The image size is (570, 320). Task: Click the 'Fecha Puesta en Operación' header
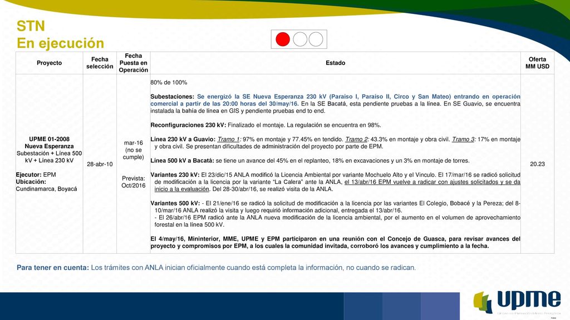pos(134,63)
